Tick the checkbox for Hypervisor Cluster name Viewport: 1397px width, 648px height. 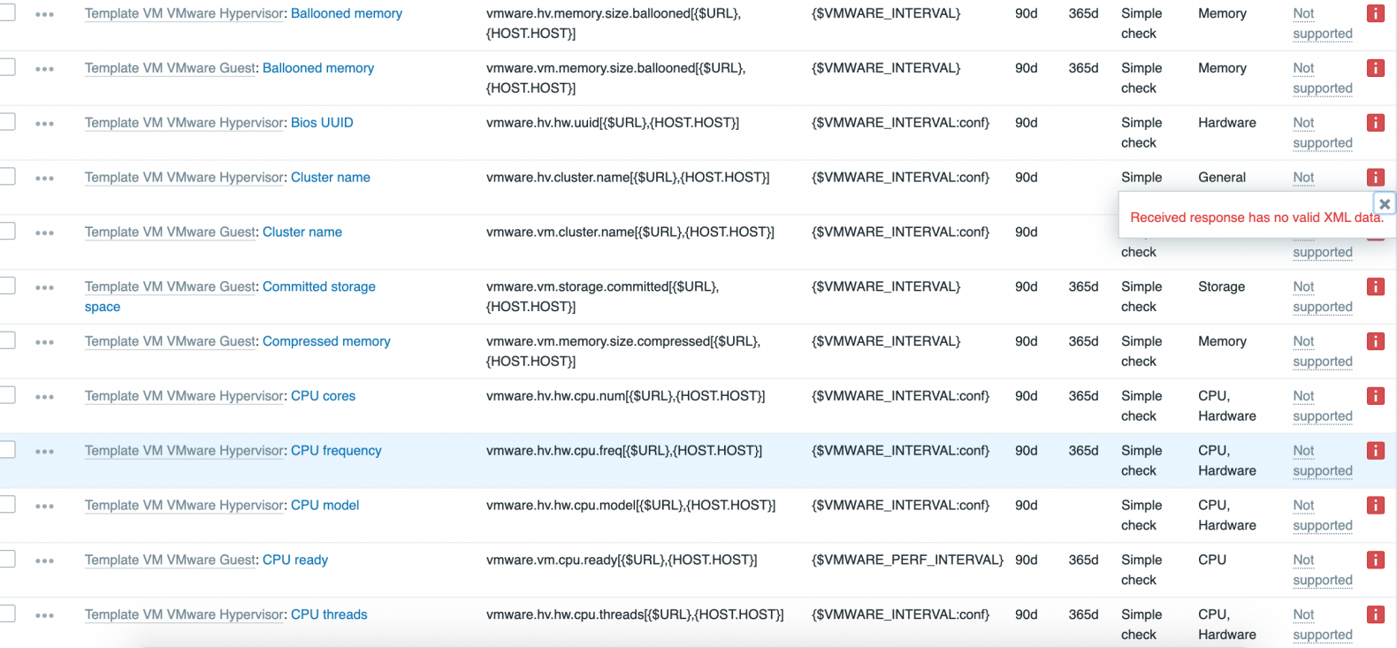[7, 176]
